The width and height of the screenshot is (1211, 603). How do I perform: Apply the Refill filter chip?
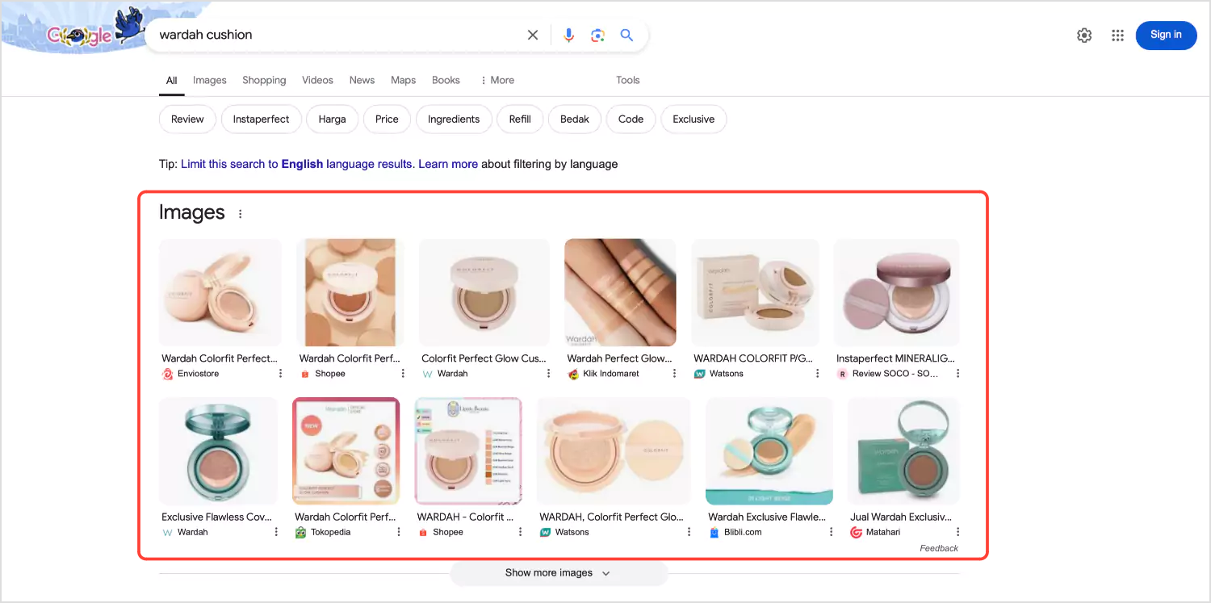520,119
